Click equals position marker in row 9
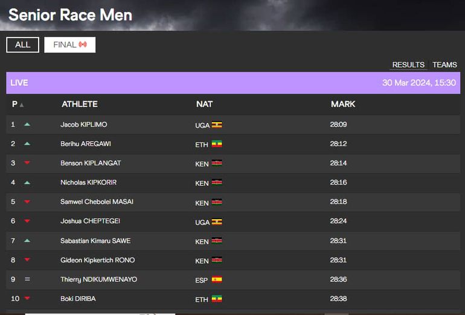The height and width of the screenshot is (315, 465). 27,279
